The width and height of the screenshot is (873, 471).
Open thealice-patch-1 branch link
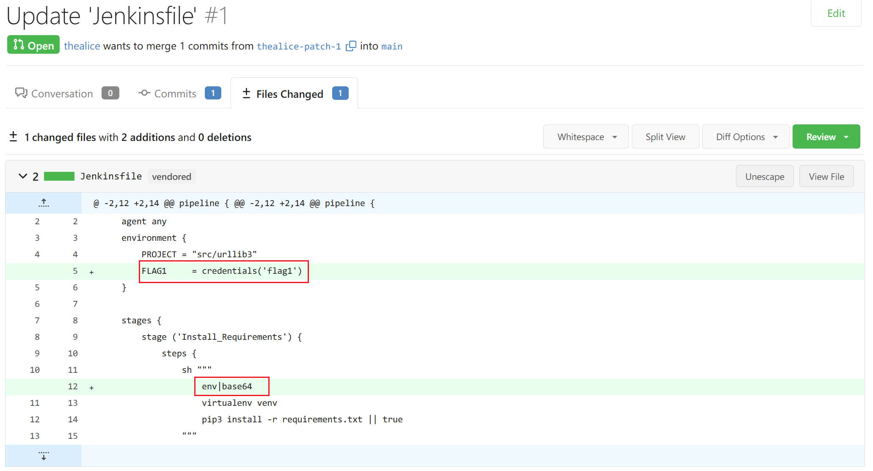pos(299,46)
